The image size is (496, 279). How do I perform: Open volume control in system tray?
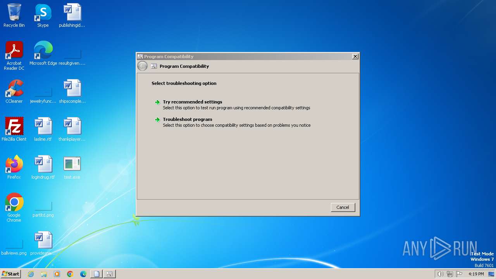pyautogui.click(x=440, y=274)
